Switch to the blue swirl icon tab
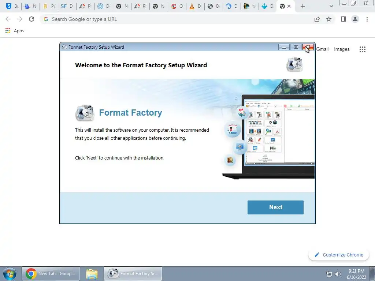This screenshot has width=375, height=281. pyautogui.click(x=232, y=6)
